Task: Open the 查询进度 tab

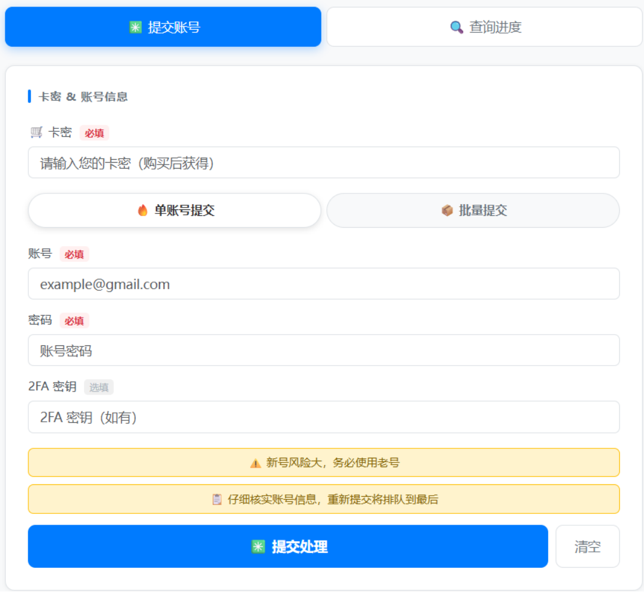Action: click(484, 27)
